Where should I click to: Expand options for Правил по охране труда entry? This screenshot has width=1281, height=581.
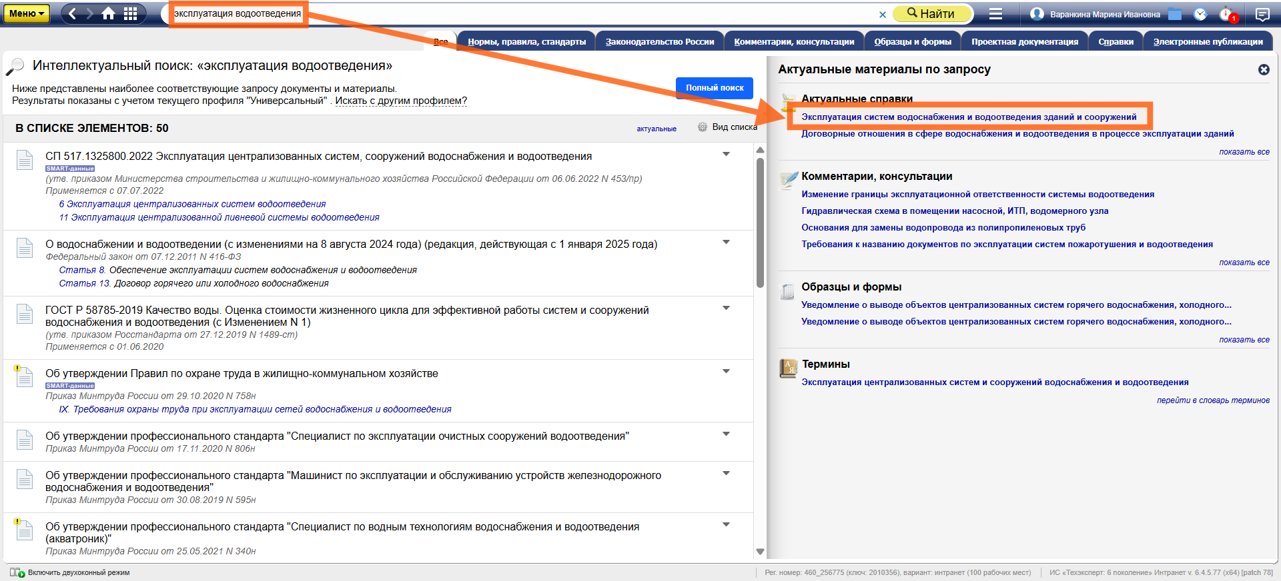click(726, 372)
